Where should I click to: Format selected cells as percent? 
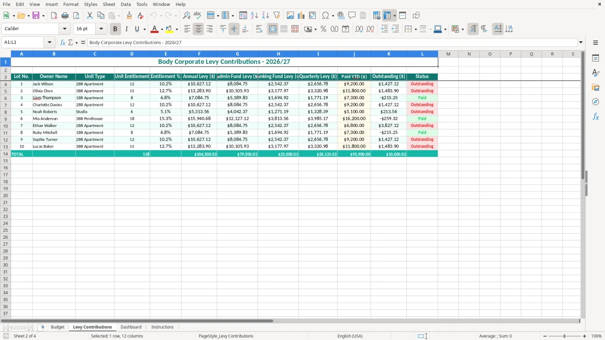click(323, 29)
